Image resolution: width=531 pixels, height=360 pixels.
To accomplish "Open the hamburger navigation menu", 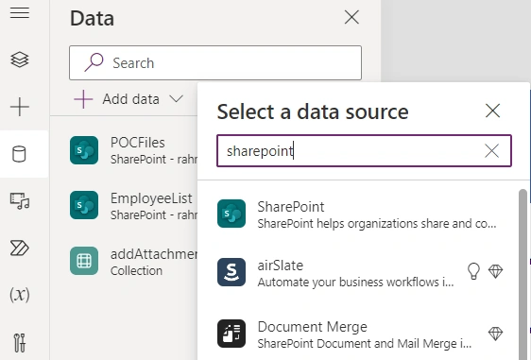I will [x=20, y=13].
